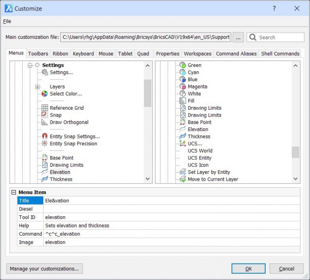Open the Mouse tab
Viewport: 310px width, 280px height.
(106, 54)
